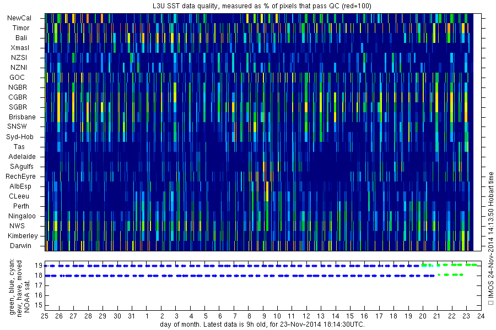This screenshot has height=330, width=496.
Task: Select the AlbEsp label
Action: pos(20,186)
